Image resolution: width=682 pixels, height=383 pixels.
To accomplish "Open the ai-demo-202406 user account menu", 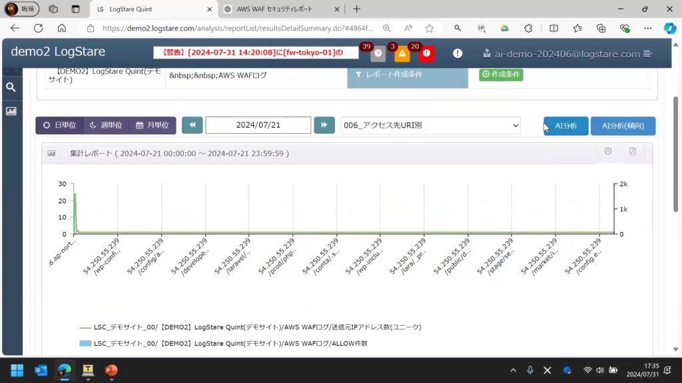I will tap(568, 53).
